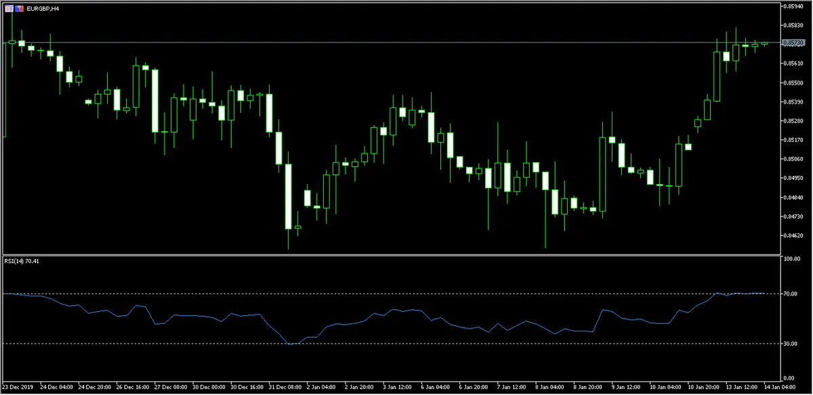The image size is (813, 395).
Task: Click the RSI 100.00 scale label
Action: pos(792,258)
